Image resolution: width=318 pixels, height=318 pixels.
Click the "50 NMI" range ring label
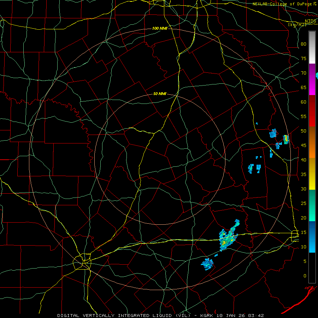click(x=160, y=94)
